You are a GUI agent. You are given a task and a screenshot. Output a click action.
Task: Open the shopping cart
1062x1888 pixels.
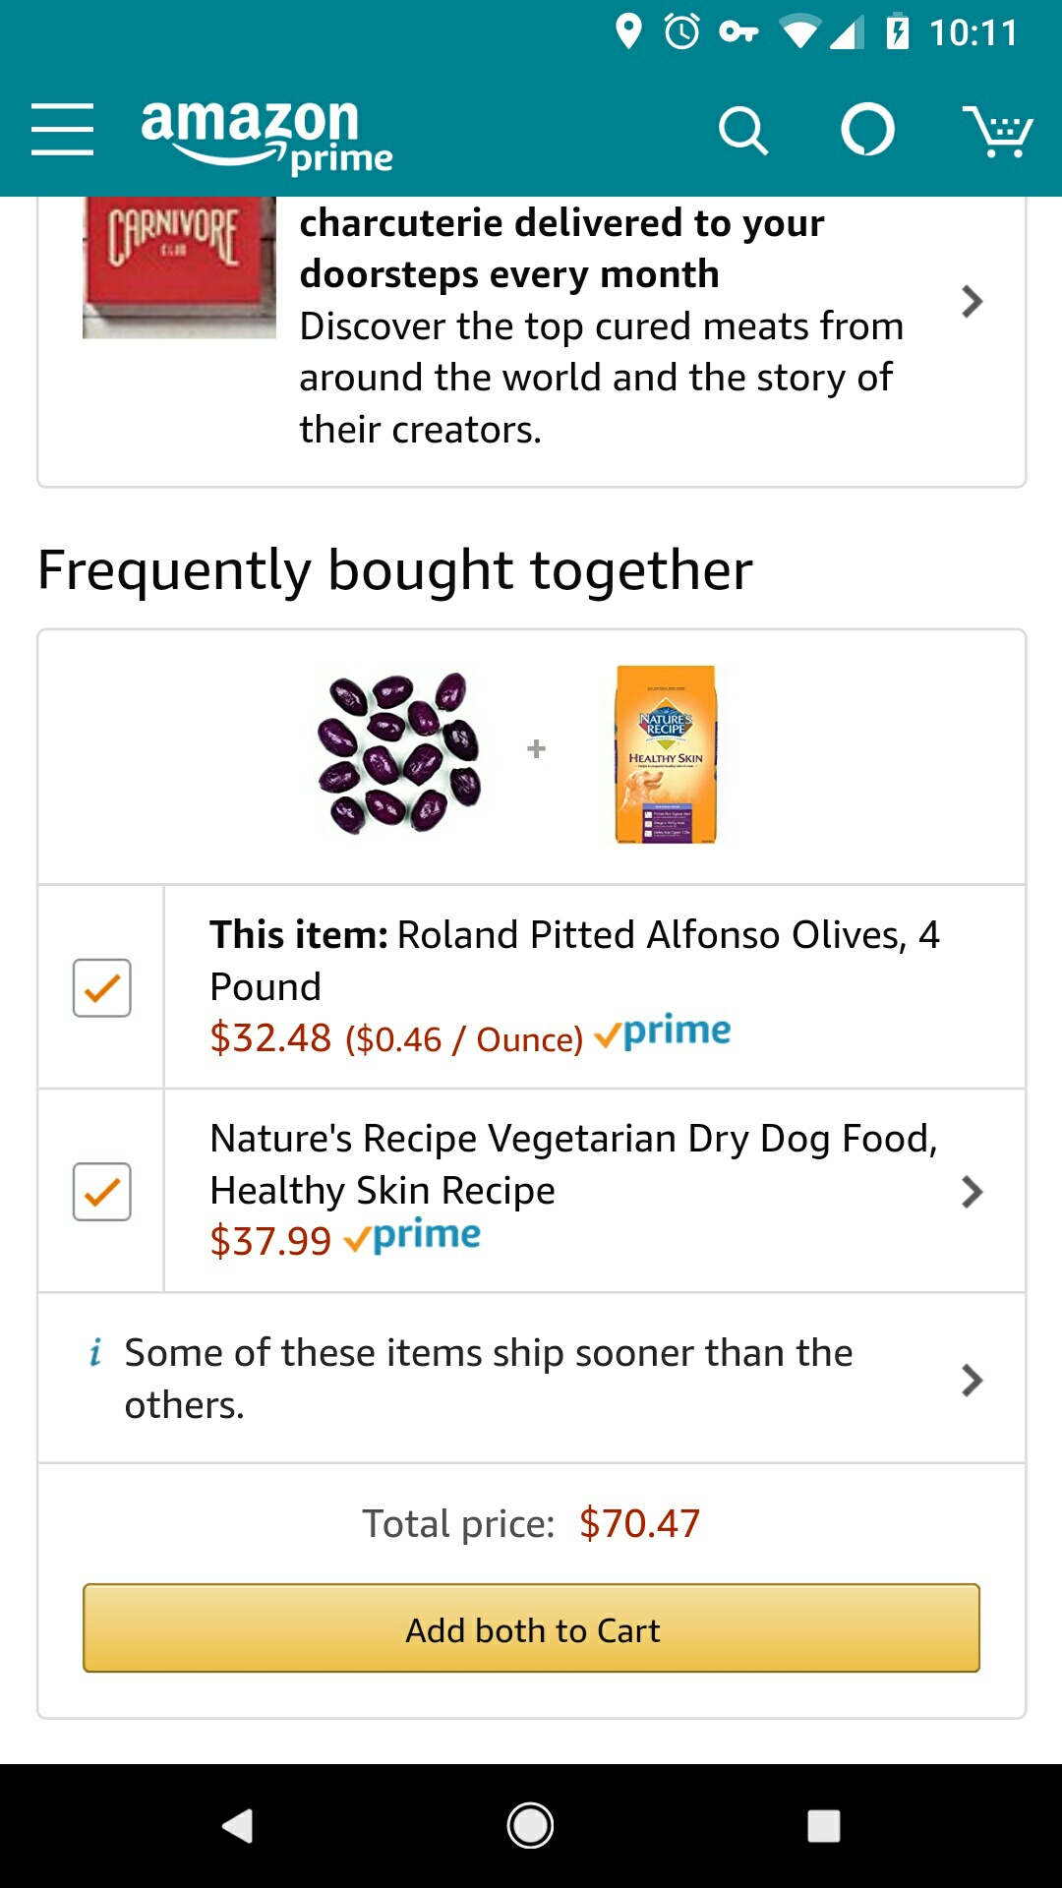pos(997,131)
